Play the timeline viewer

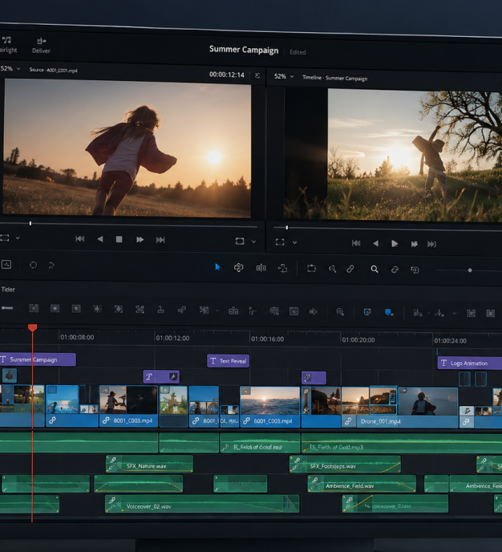click(x=395, y=244)
